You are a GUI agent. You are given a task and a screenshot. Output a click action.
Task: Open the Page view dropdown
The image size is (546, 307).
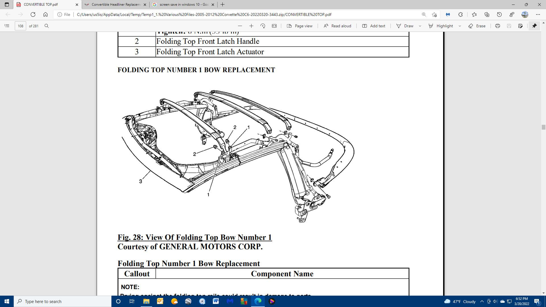tap(299, 26)
